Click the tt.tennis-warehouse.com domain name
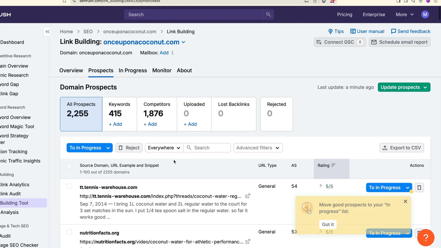The width and height of the screenshot is (441, 248). [x=108, y=187]
